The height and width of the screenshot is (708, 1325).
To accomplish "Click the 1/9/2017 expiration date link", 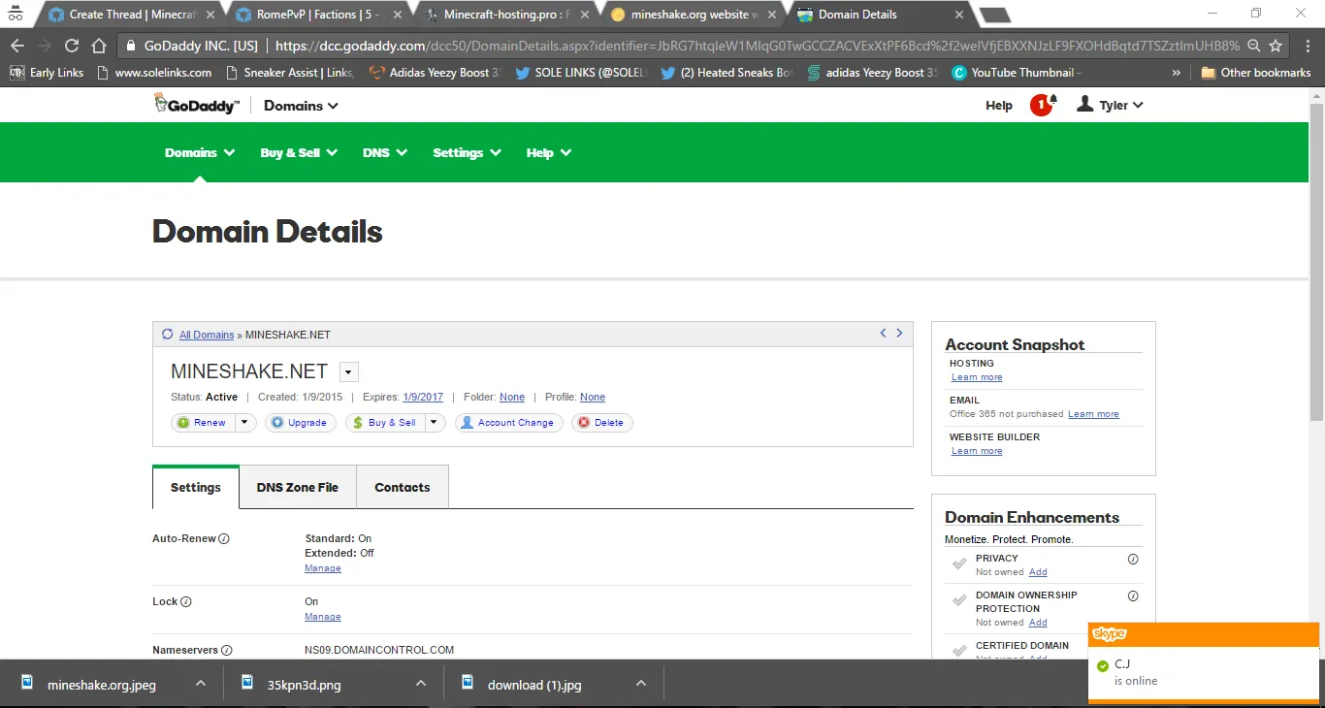I will [x=423, y=397].
